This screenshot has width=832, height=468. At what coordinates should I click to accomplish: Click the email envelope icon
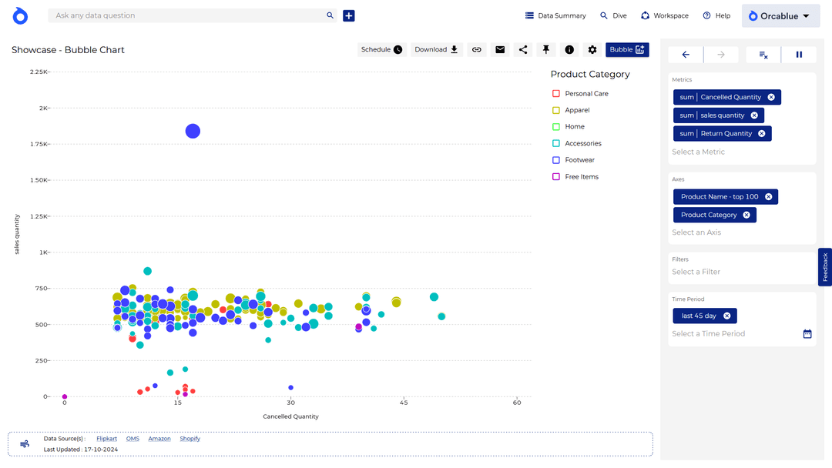pyautogui.click(x=500, y=50)
